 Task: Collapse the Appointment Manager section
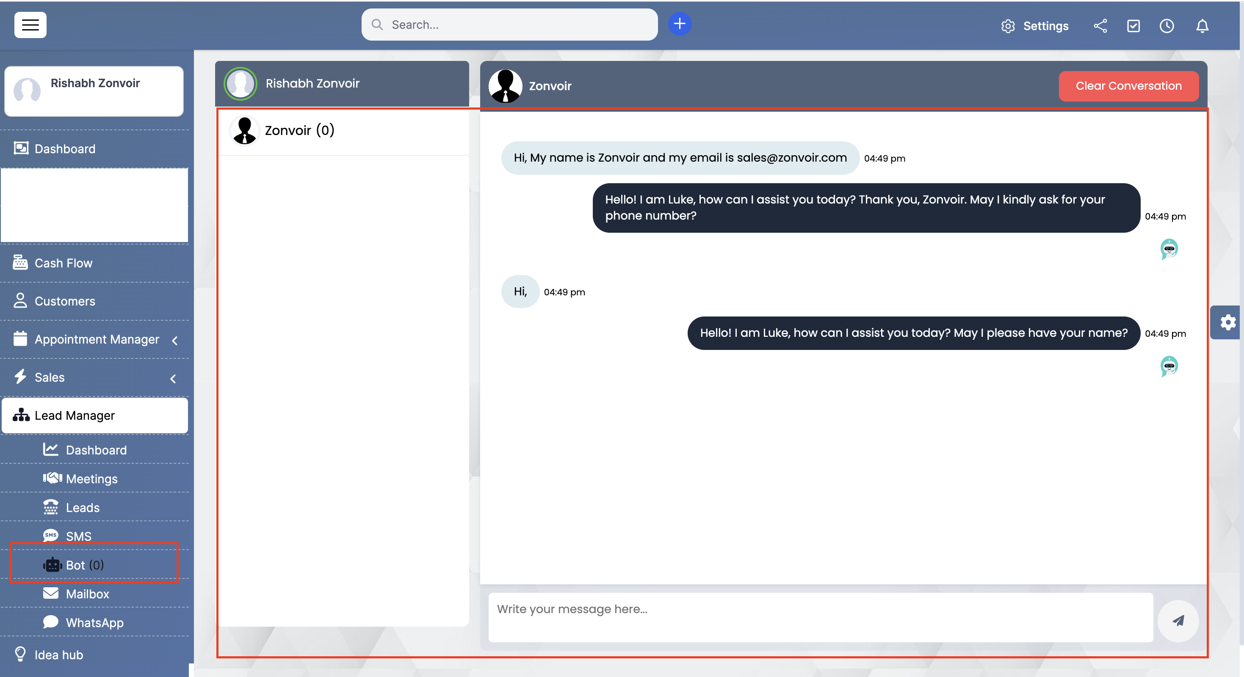pos(175,340)
